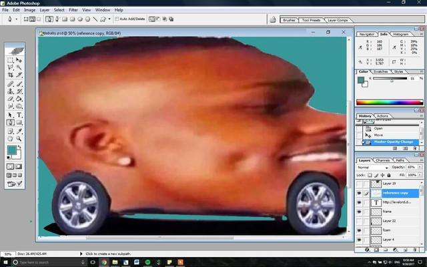This screenshot has width=427, height=267.
Task: Select the Pen tool in toolbox
Action: click(x=11, y=122)
